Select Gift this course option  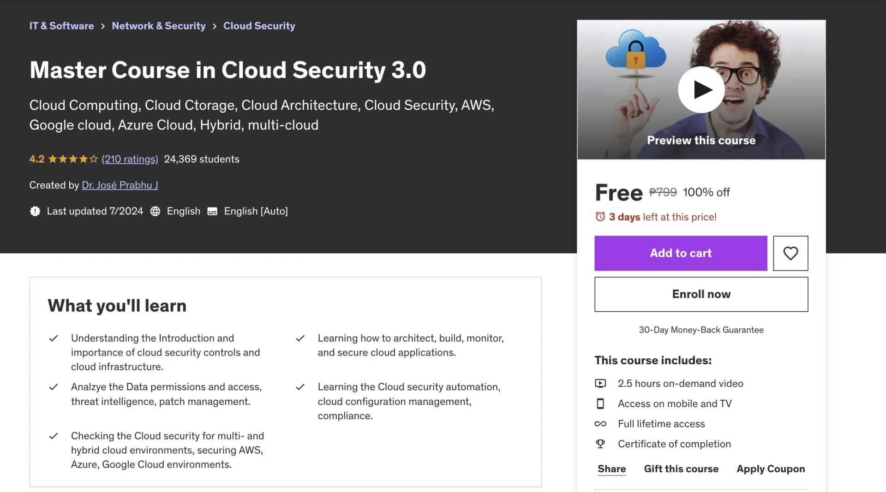[x=681, y=468]
